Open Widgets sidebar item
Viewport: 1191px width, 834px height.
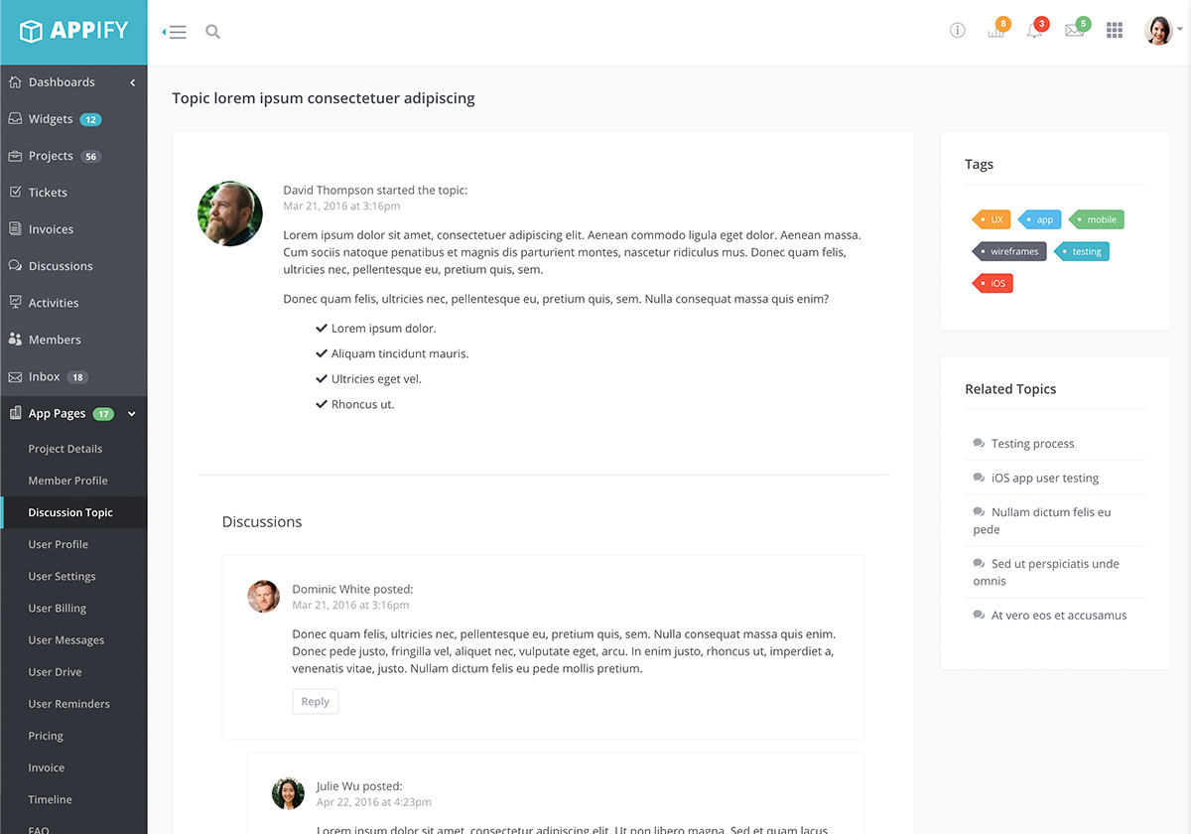(x=51, y=119)
